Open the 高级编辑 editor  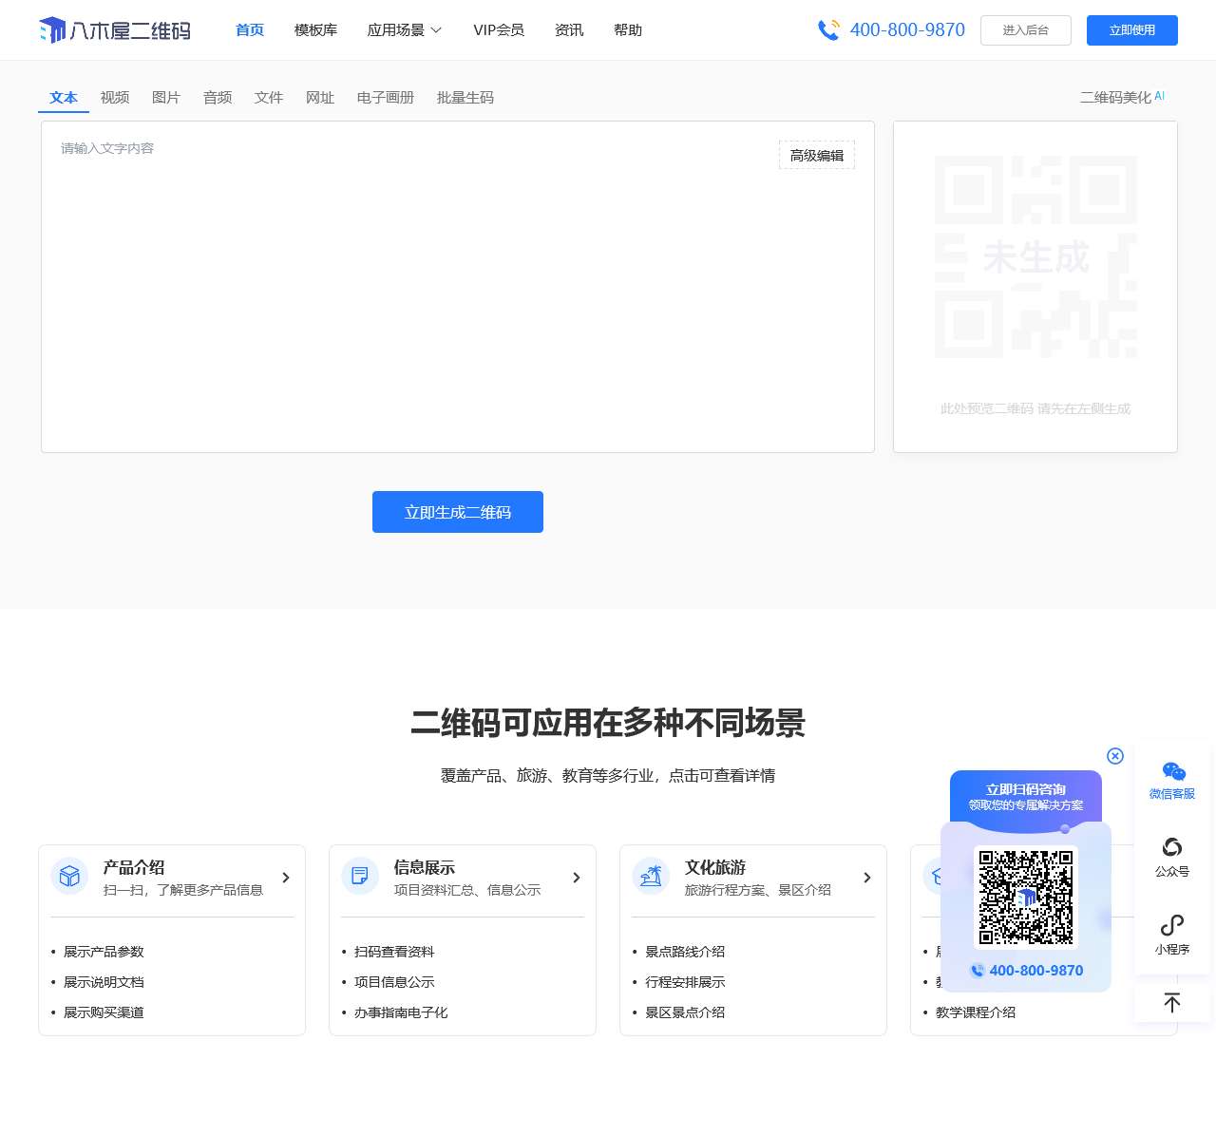(816, 155)
